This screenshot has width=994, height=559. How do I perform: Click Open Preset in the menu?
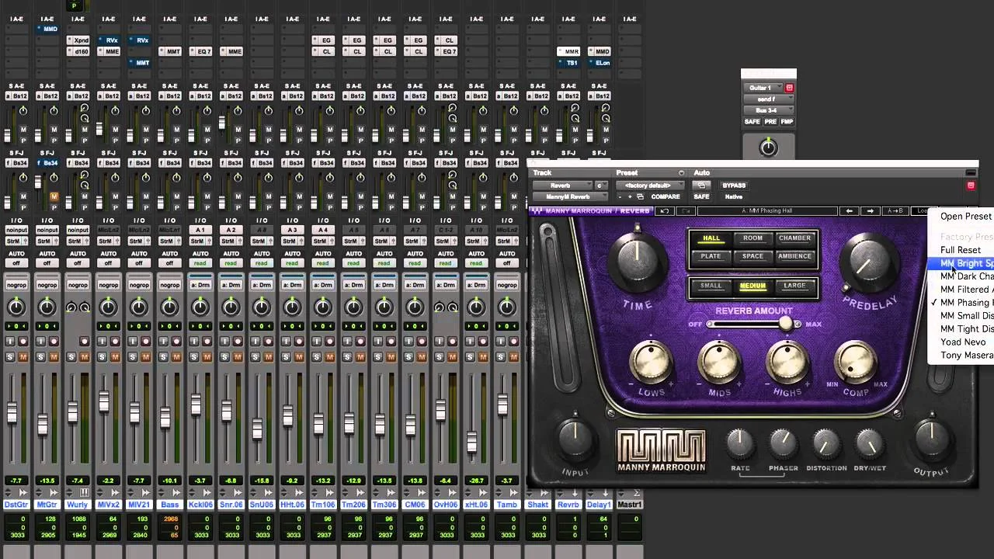[965, 217]
